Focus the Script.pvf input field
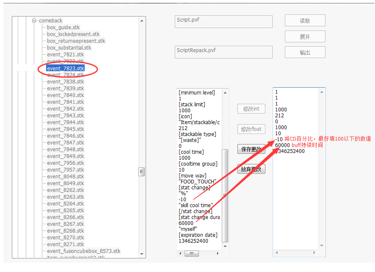The image size is (375, 272). click(223, 22)
